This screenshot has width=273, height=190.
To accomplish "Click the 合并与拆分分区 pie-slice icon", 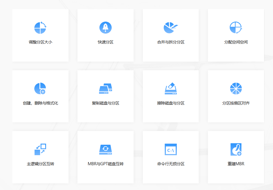I will pos(170,27).
